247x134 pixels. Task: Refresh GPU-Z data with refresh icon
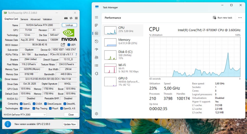click(x=71, y=18)
